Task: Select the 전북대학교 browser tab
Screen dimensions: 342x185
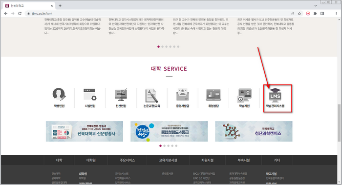Action: pyautogui.click(x=29, y=6)
